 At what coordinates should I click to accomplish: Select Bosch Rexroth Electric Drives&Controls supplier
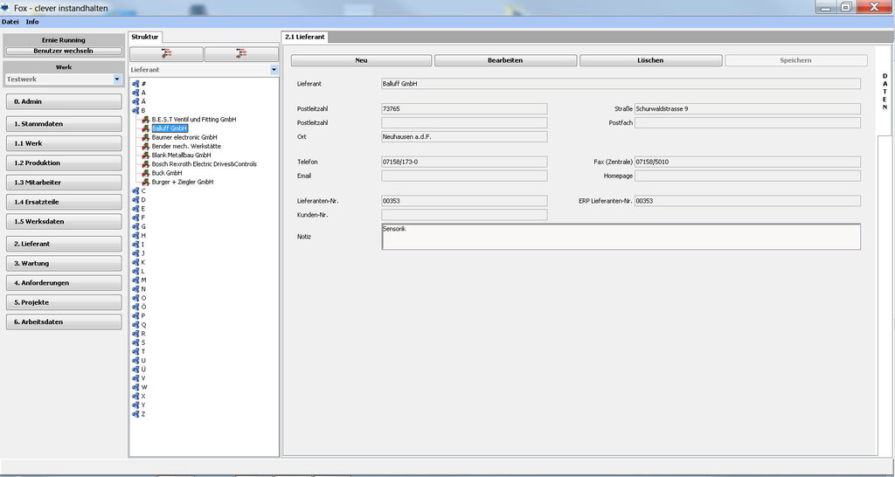coord(204,164)
